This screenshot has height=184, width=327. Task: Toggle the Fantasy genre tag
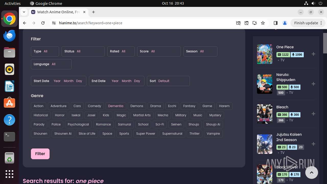(x=189, y=106)
